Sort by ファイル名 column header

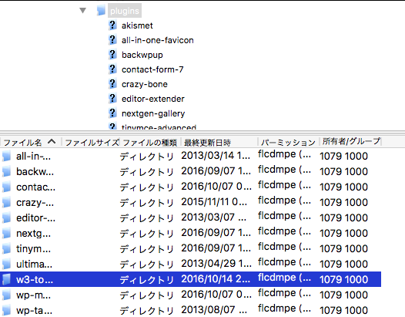point(31,143)
